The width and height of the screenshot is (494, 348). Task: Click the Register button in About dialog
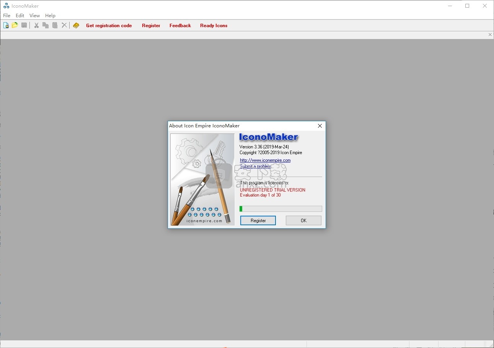pyautogui.click(x=258, y=221)
